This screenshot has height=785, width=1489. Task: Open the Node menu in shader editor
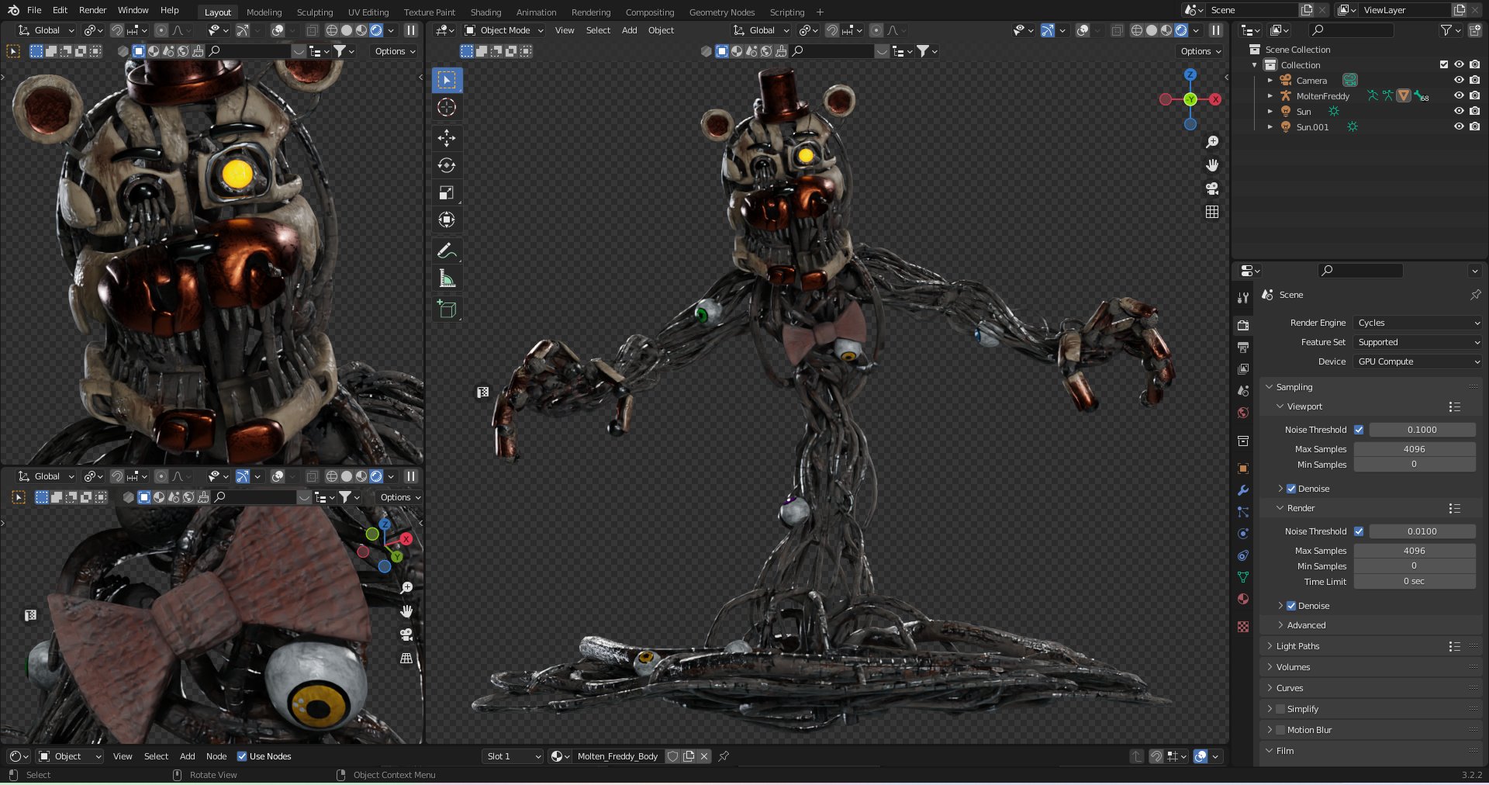216,756
